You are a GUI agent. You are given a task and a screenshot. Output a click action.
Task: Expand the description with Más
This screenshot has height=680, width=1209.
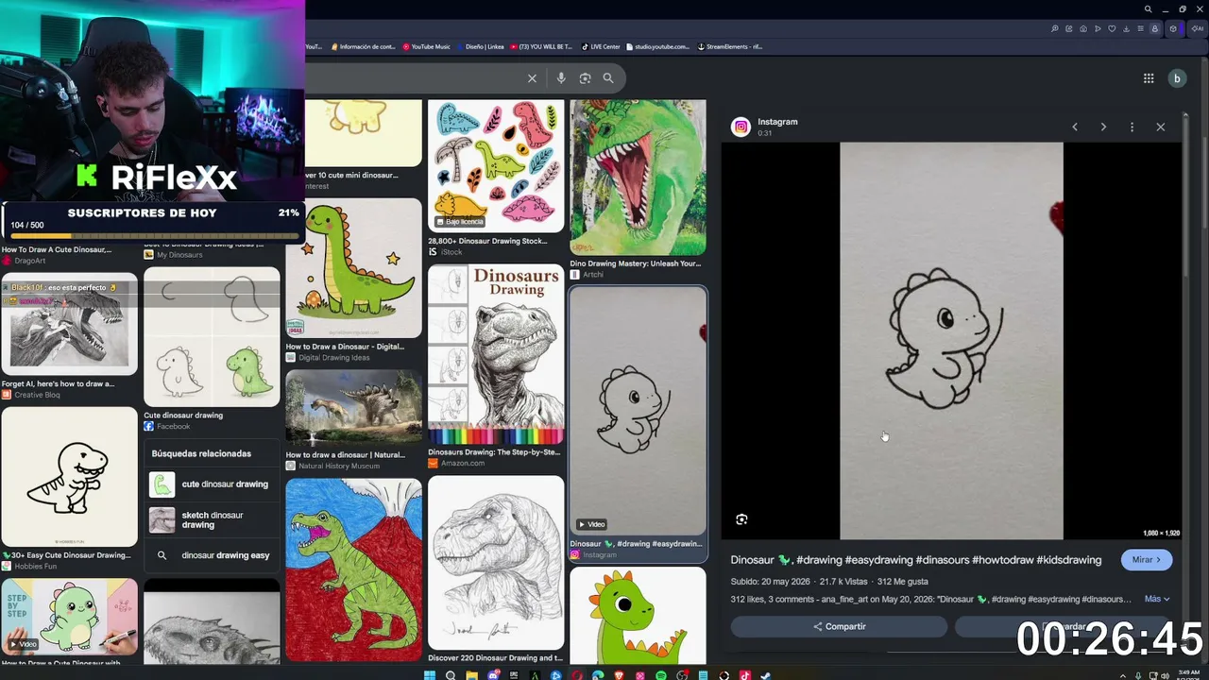[x=1157, y=599]
